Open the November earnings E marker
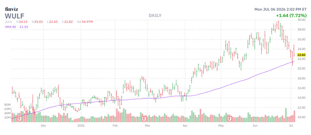The height and width of the screenshot is (135, 311). click(x=20, y=119)
